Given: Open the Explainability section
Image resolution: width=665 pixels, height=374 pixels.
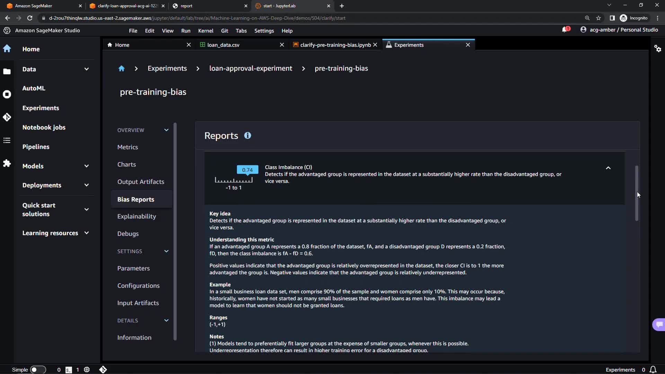Looking at the screenshot, I should 136,216.
